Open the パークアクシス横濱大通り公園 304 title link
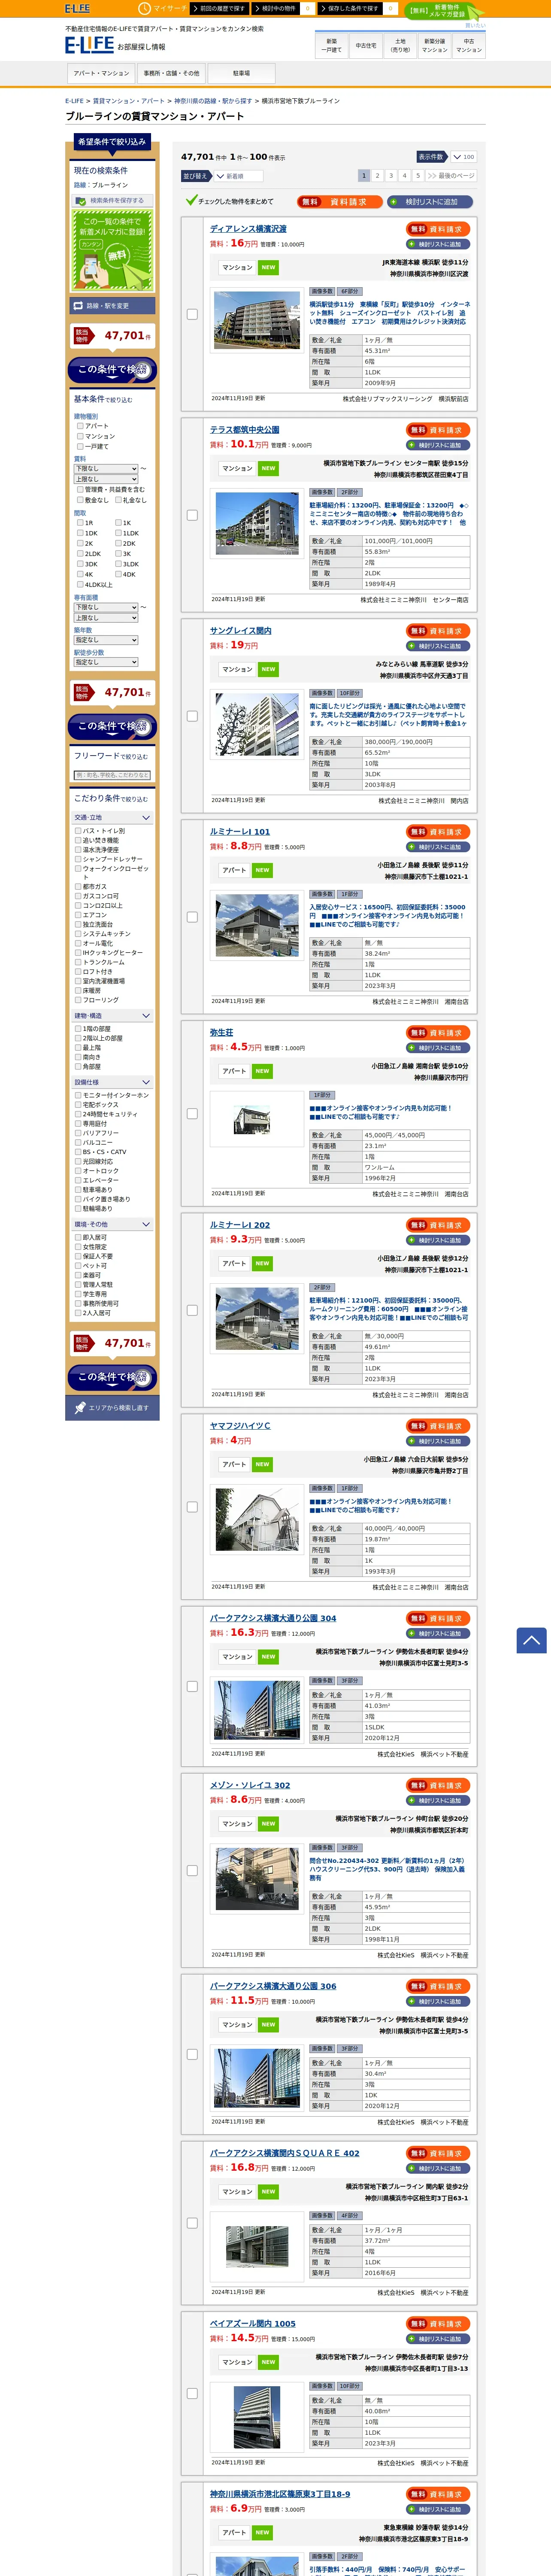 tap(273, 1618)
